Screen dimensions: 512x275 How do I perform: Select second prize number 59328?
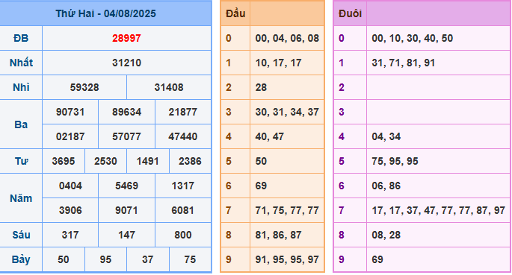(84, 87)
